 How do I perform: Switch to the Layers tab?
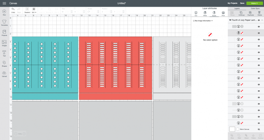(x=237, y=8)
